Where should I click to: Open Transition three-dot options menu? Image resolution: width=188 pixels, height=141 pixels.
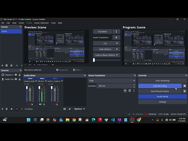116,31
